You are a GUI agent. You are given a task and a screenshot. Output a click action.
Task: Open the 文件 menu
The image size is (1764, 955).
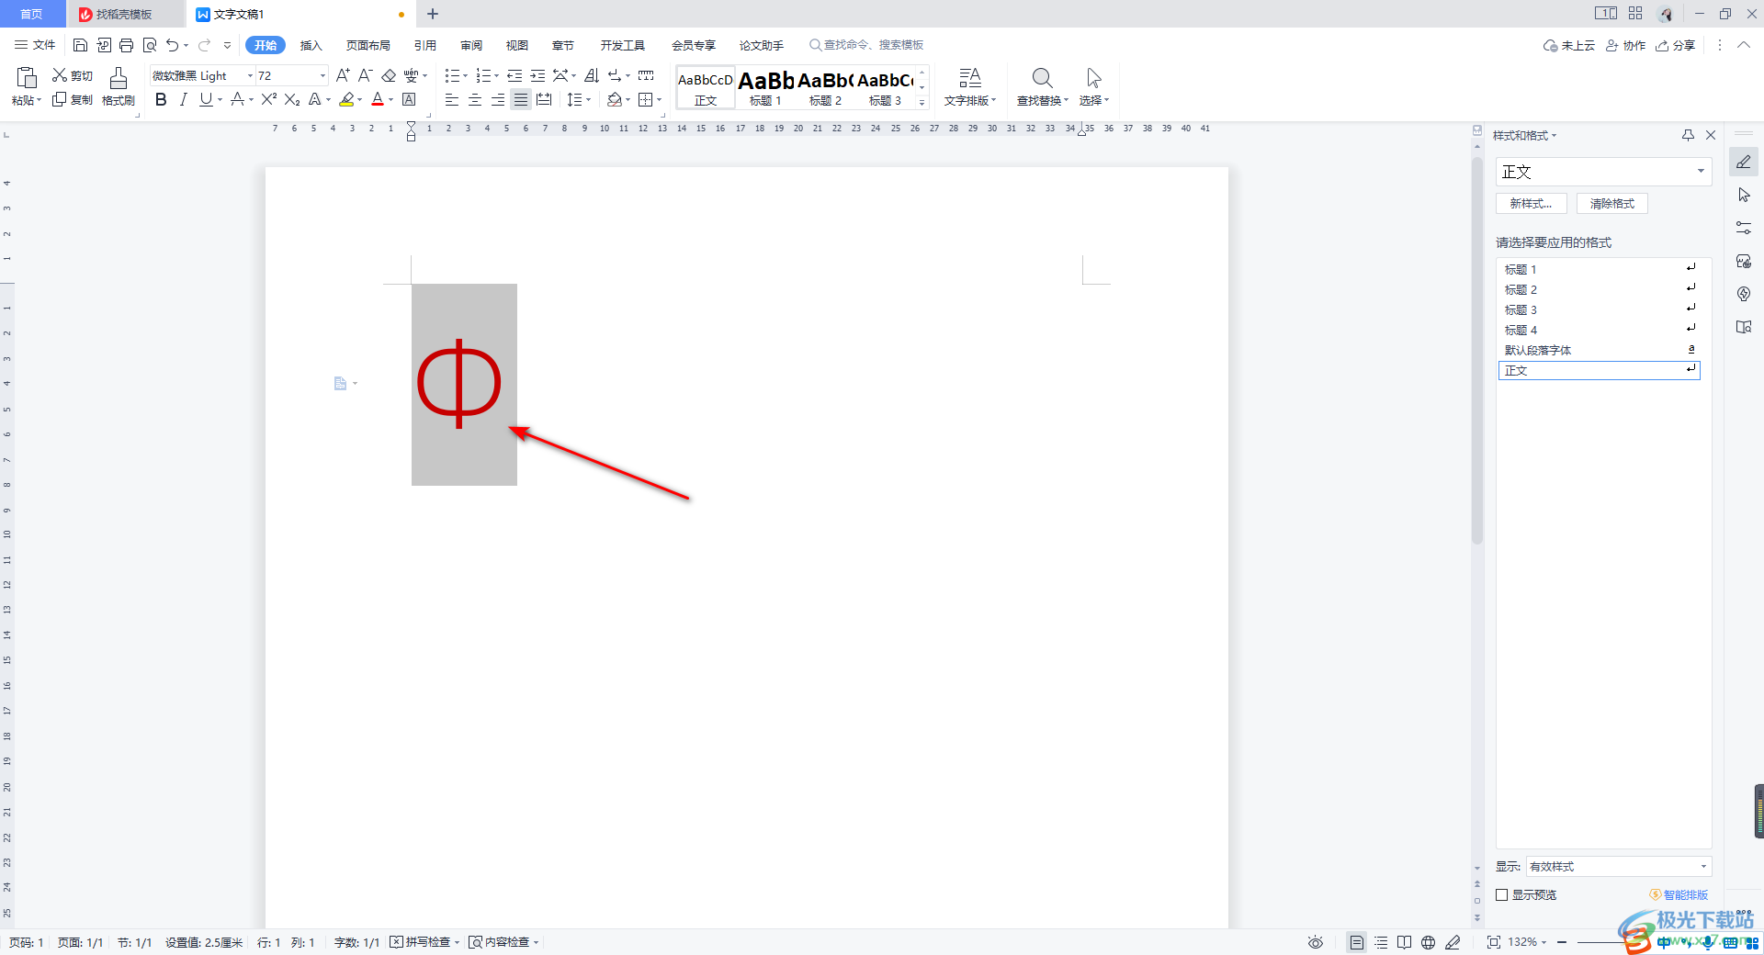[x=35, y=45]
